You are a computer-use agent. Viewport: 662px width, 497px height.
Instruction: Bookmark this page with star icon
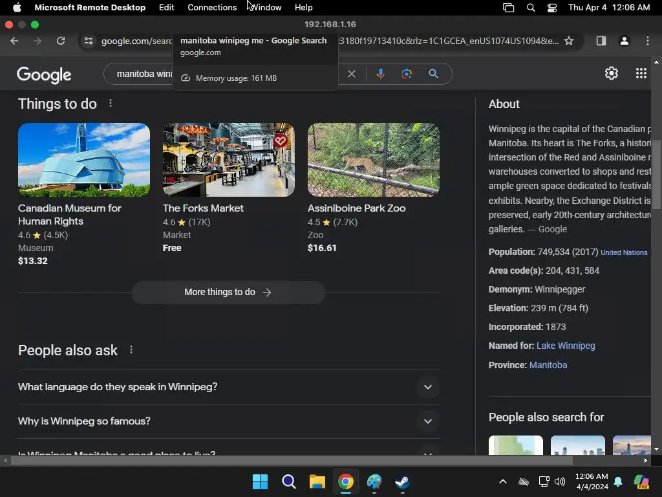point(569,41)
